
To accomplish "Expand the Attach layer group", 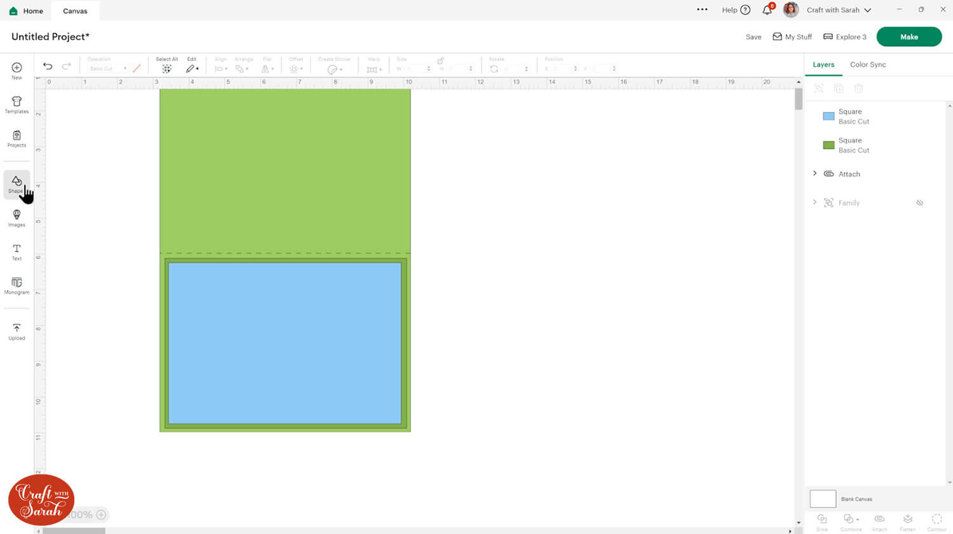I will 814,173.
